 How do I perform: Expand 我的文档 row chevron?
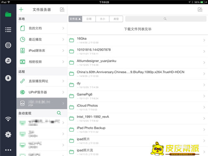click(63, 28)
